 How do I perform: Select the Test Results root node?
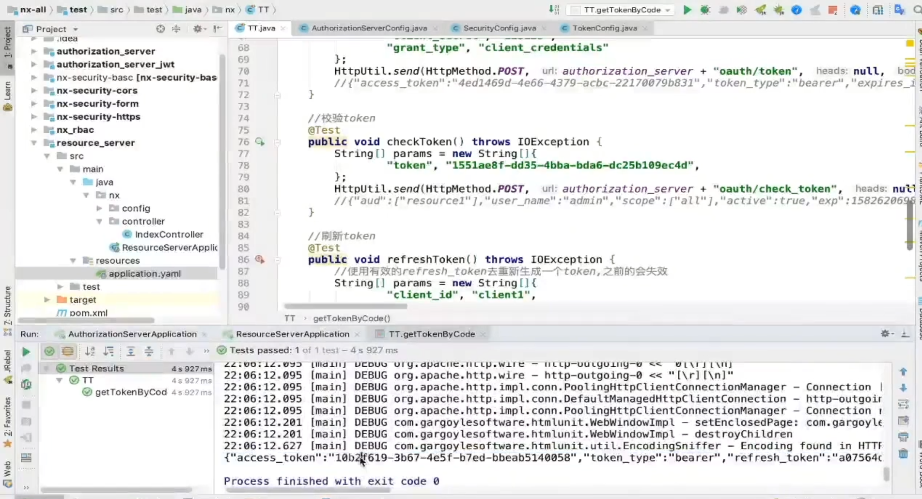tap(96, 368)
